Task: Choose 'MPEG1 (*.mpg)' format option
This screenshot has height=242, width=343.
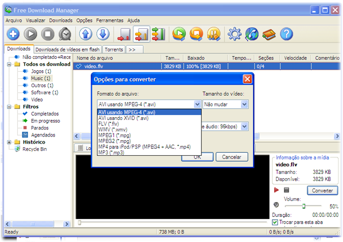Action: (x=149, y=135)
